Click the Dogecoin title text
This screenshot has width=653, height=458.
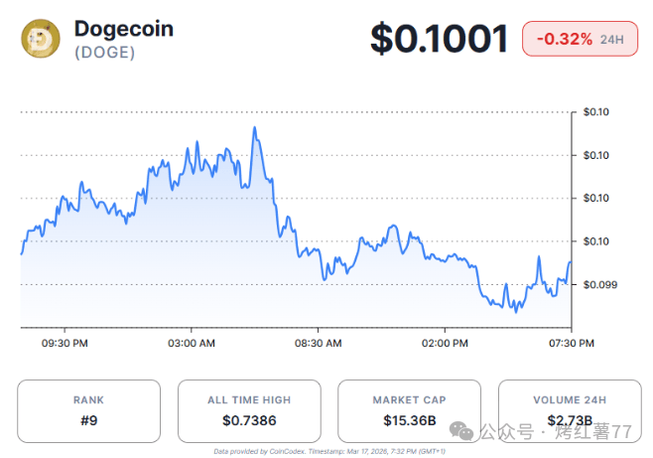pyautogui.click(x=124, y=29)
